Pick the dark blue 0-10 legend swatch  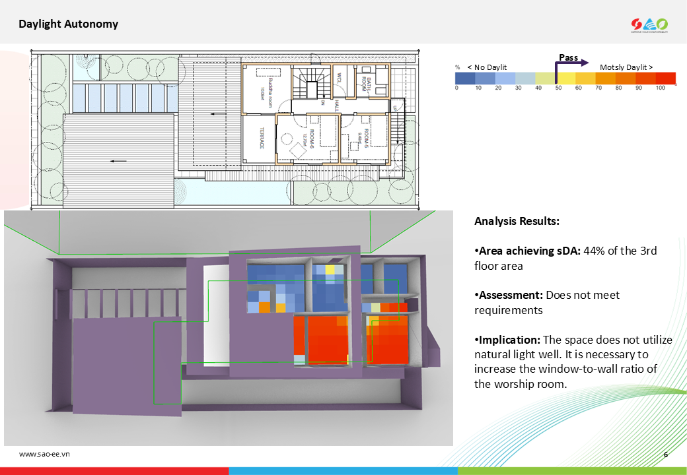click(x=465, y=79)
